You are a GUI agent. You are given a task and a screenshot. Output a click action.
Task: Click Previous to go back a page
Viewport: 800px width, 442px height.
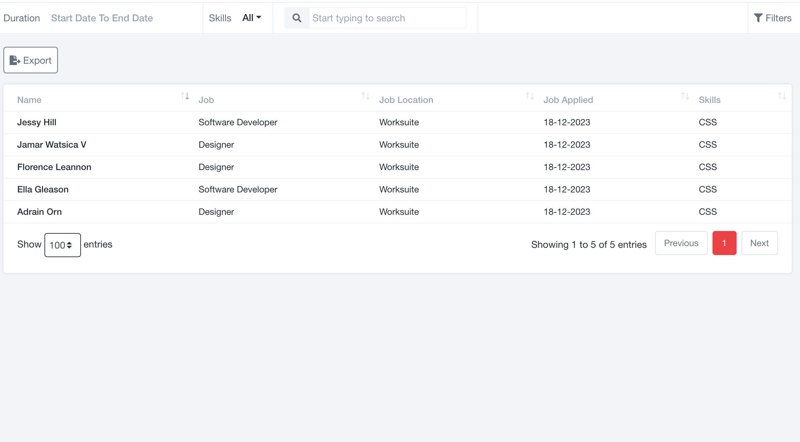(x=681, y=243)
